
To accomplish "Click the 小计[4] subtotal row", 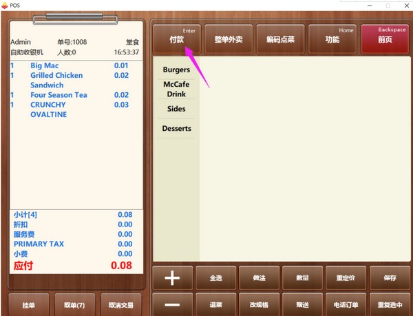I will 76,215.
